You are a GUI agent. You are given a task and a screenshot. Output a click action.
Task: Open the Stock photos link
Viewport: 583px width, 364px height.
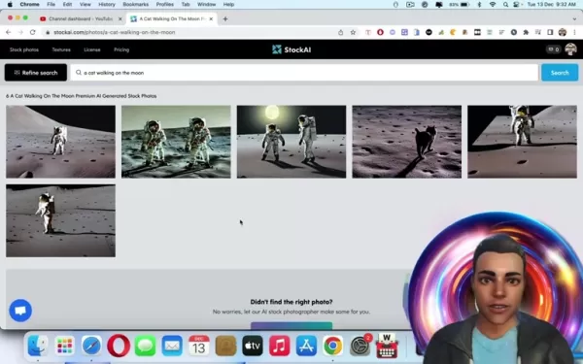[24, 50]
